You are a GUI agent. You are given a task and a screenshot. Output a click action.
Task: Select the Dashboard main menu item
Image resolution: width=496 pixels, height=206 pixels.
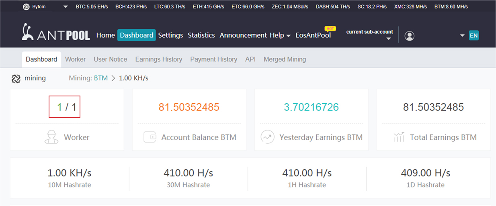pos(137,35)
